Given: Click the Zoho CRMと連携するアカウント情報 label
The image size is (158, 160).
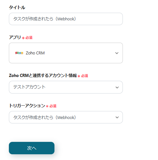Looking at the screenshot, I should tap(43, 75).
